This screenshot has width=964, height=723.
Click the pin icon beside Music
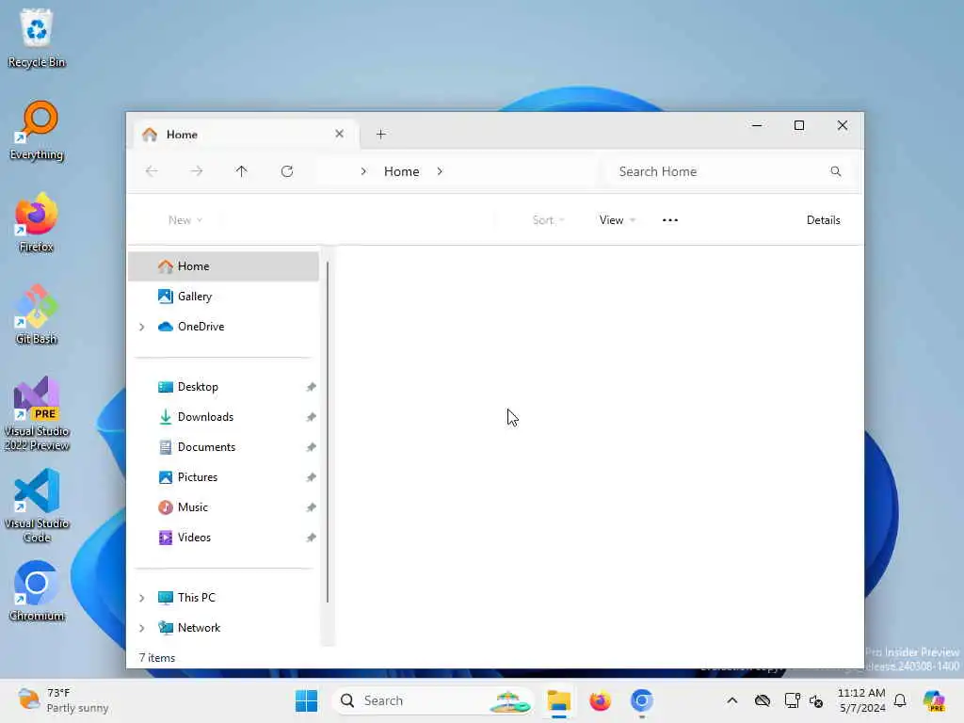[x=311, y=507]
